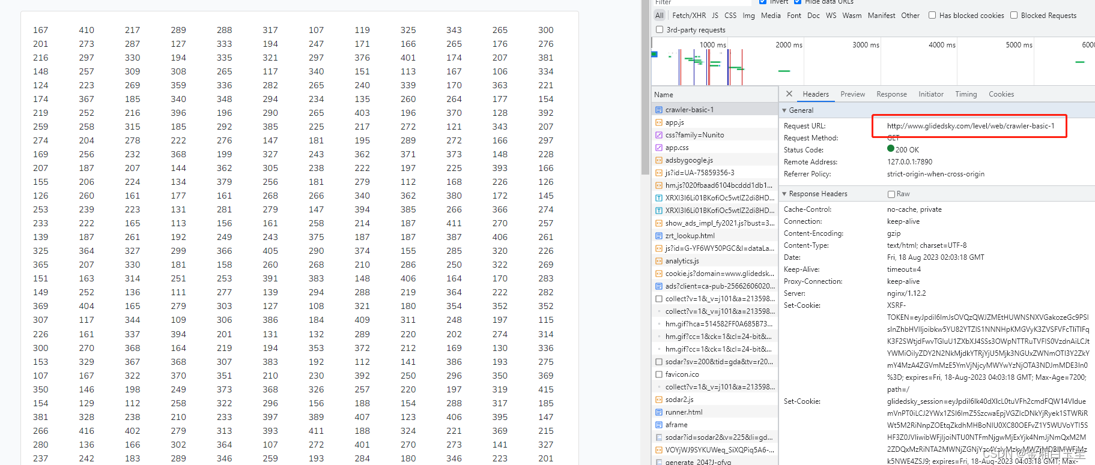Click the js?id=UA-75859356-3 script icon
Image resolution: width=1095 pixels, height=465 pixels.
point(659,173)
